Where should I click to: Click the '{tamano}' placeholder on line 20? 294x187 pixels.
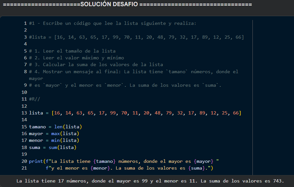click(x=104, y=161)
